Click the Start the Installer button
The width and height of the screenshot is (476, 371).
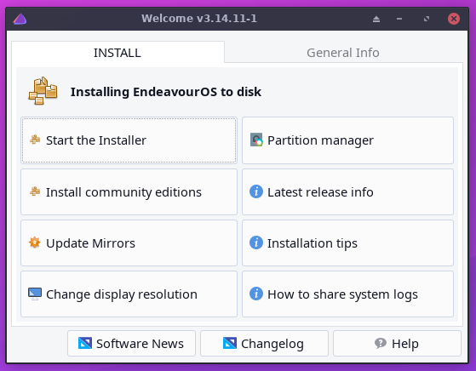(x=129, y=140)
